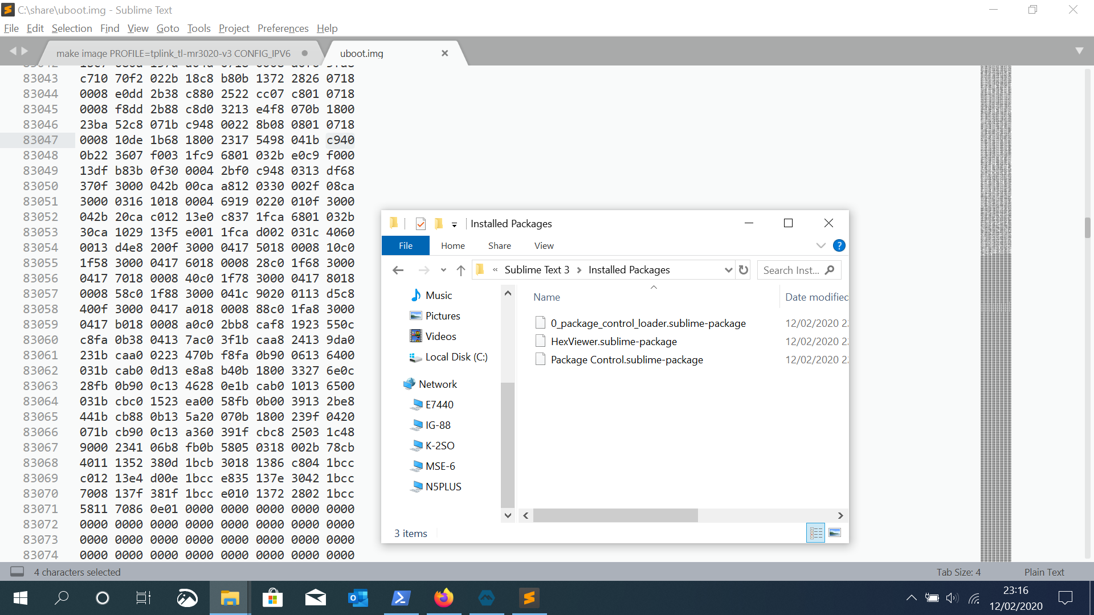Navigate back in File Explorer
The image size is (1094, 615).
[x=398, y=270]
